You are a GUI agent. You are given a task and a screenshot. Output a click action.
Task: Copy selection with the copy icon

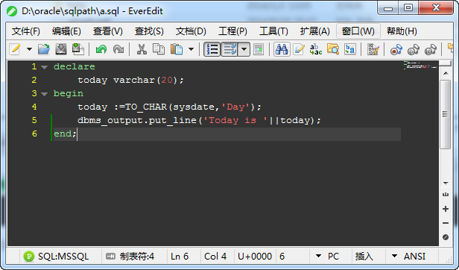tap(159, 49)
